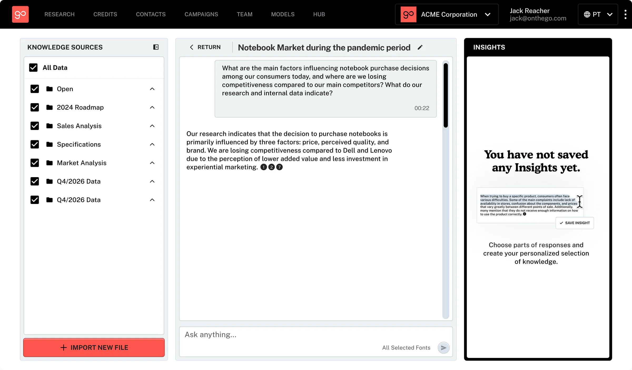The height and width of the screenshot is (370, 632).
Task: Click the Sales Analysis folder icon
Action: 49,126
